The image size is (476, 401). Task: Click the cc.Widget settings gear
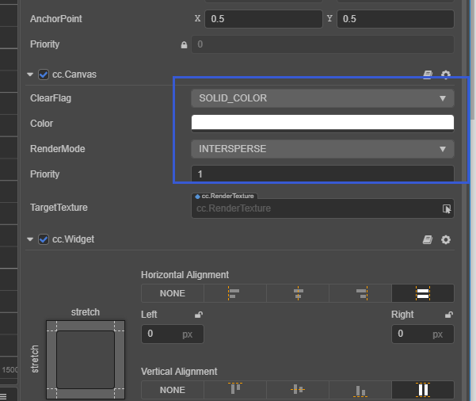[x=446, y=239]
